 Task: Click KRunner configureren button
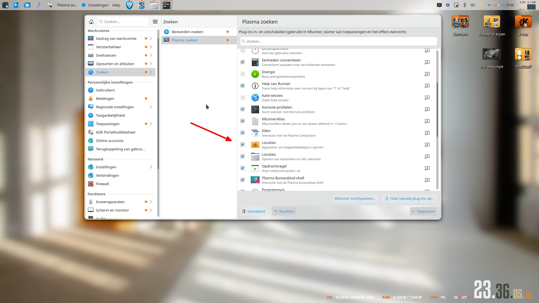(x=355, y=198)
